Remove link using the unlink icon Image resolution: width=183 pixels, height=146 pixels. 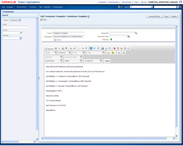(x=106, y=48)
